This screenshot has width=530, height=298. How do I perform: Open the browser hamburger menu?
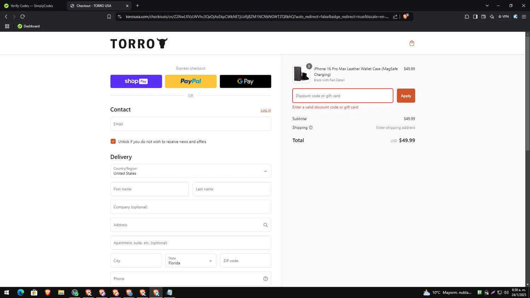(x=524, y=17)
